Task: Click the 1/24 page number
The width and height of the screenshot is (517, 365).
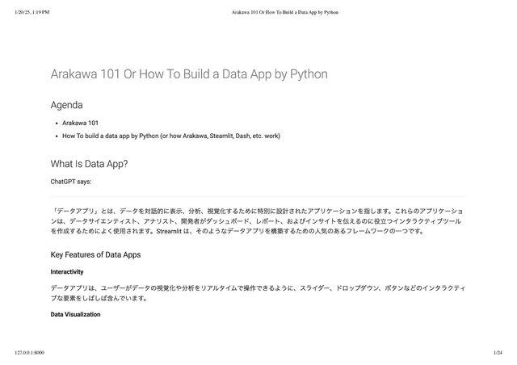Action: pyautogui.click(x=498, y=352)
